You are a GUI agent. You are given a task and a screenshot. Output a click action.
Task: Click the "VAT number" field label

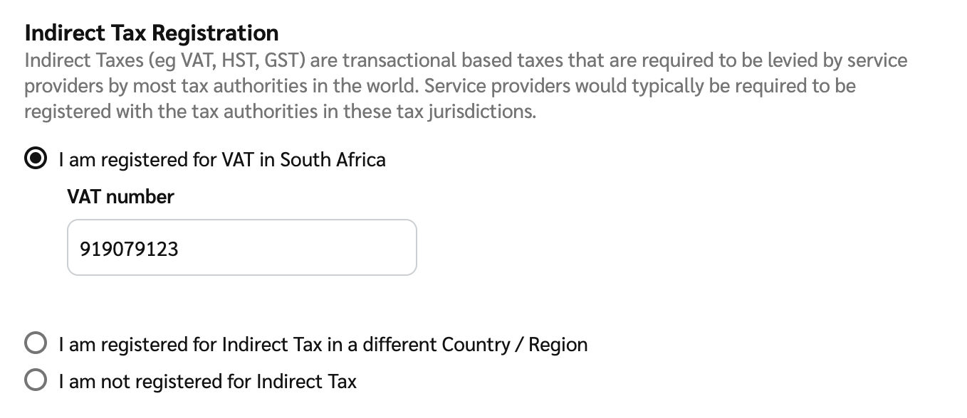120,197
